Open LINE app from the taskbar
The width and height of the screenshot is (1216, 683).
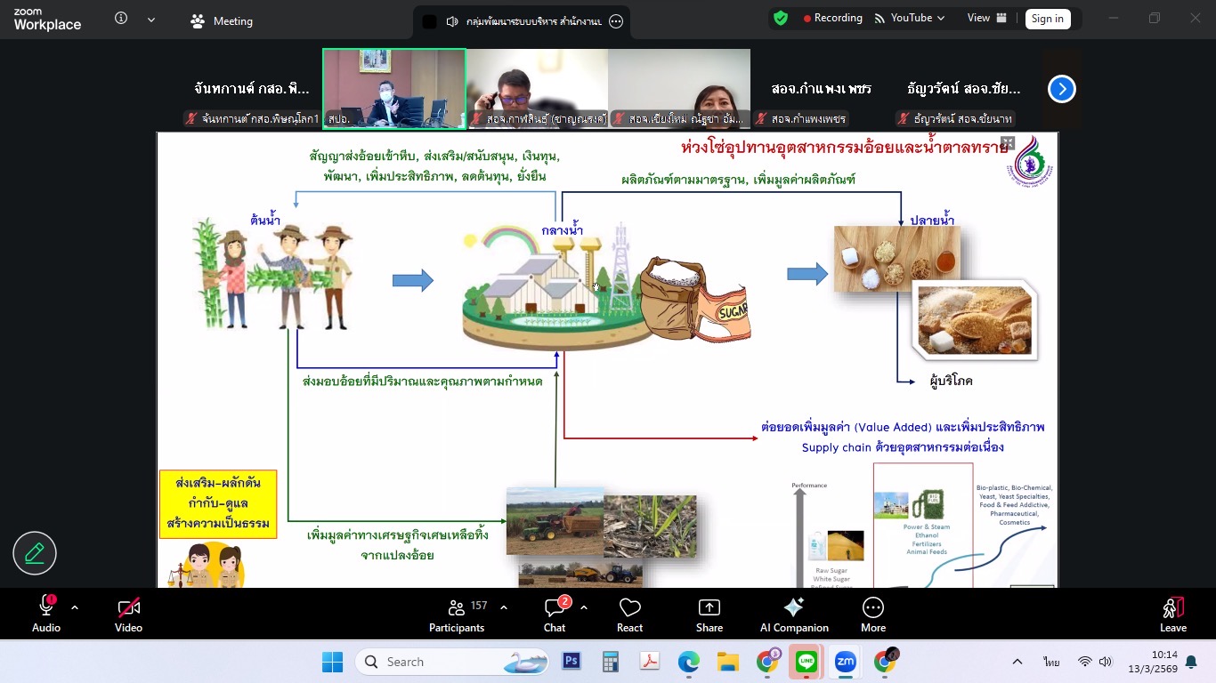(807, 662)
